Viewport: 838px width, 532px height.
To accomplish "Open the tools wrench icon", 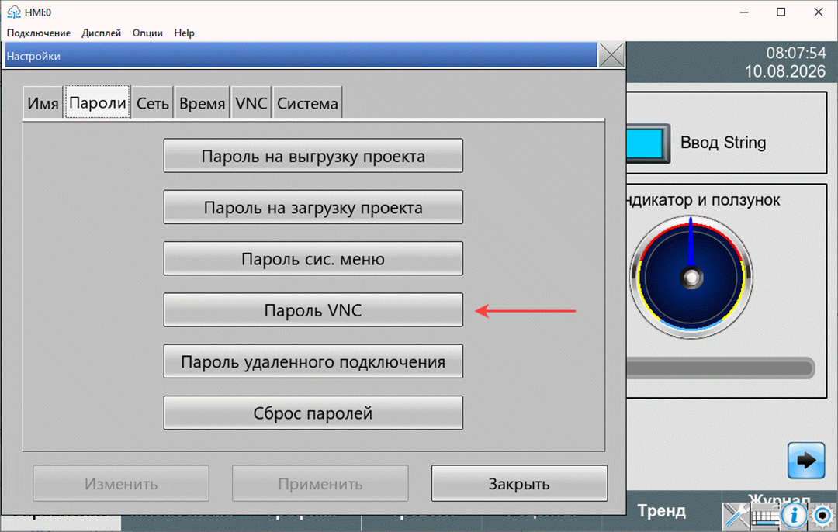I will coord(736,516).
